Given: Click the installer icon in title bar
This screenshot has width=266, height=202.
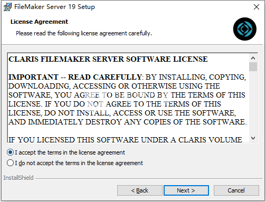Looking at the screenshot, I should (7, 7).
